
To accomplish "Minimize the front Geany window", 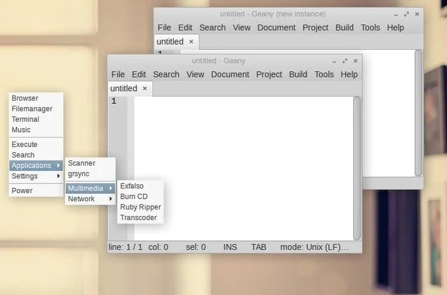I will pyautogui.click(x=335, y=61).
